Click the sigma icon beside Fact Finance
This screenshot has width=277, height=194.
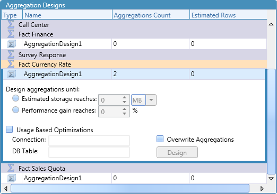coord(11,34)
